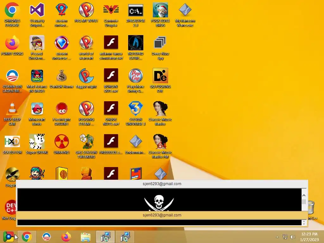
Task: Open the volume speaker tray icon
Action: [292, 237]
